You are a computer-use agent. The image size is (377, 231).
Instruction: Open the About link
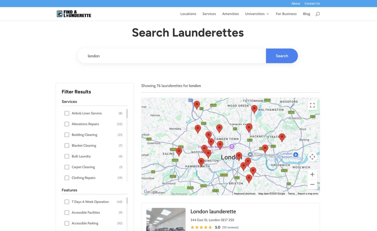(x=296, y=3)
